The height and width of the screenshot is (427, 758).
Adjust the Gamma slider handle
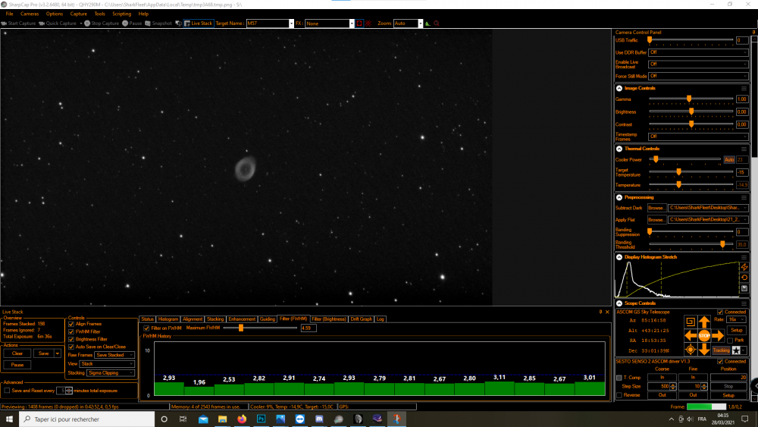689,99
